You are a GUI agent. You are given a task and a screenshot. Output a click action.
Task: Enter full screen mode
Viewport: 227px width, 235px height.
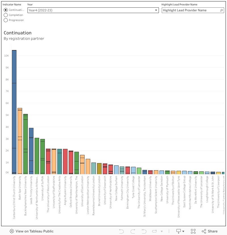click(193, 231)
